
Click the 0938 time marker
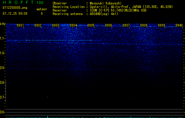pos(144,25)
